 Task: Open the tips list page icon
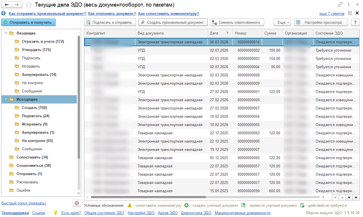click(350, 13)
